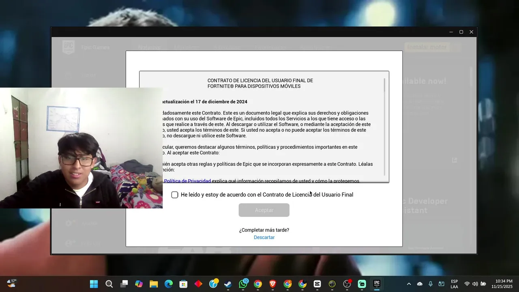Open OBS Studio from the taskbar
Viewport: 519px width, 292px height.
(347, 284)
